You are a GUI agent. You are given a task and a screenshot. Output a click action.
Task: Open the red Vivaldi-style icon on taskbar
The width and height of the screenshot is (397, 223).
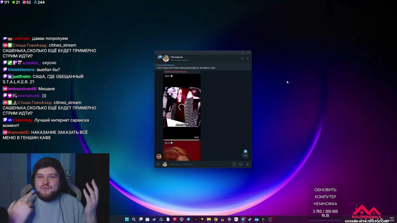pyautogui.click(x=175, y=219)
